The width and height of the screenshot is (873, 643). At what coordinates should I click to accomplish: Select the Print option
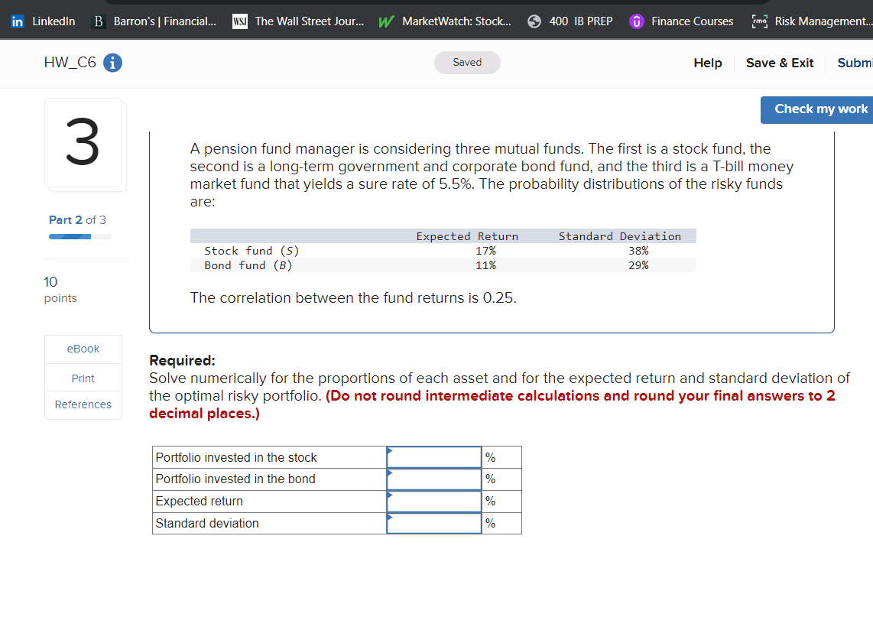click(x=83, y=377)
